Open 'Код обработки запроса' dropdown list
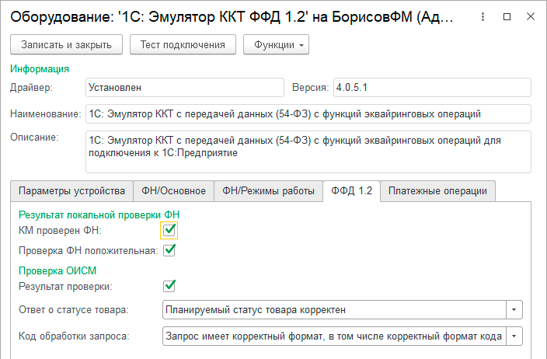The image size is (547, 359). [514, 336]
